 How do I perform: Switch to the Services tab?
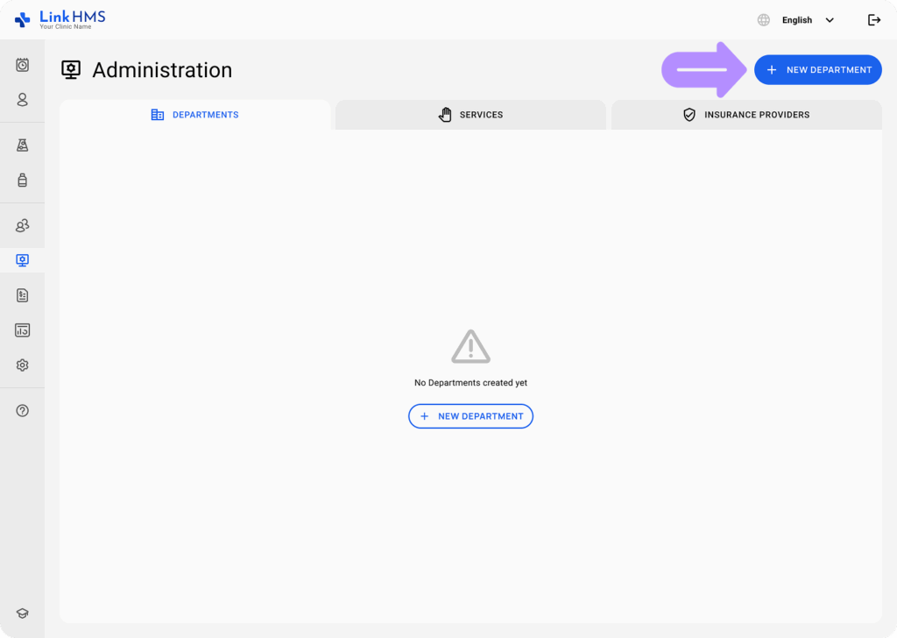point(470,115)
